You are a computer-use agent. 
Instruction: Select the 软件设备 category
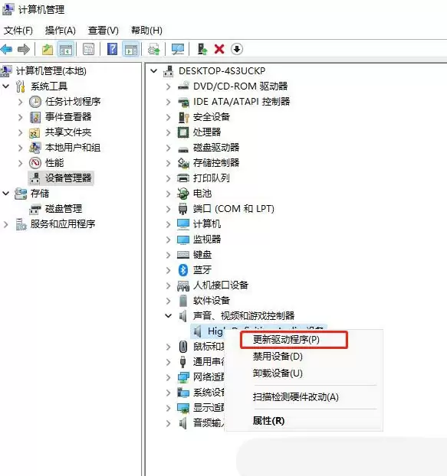point(212,301)
